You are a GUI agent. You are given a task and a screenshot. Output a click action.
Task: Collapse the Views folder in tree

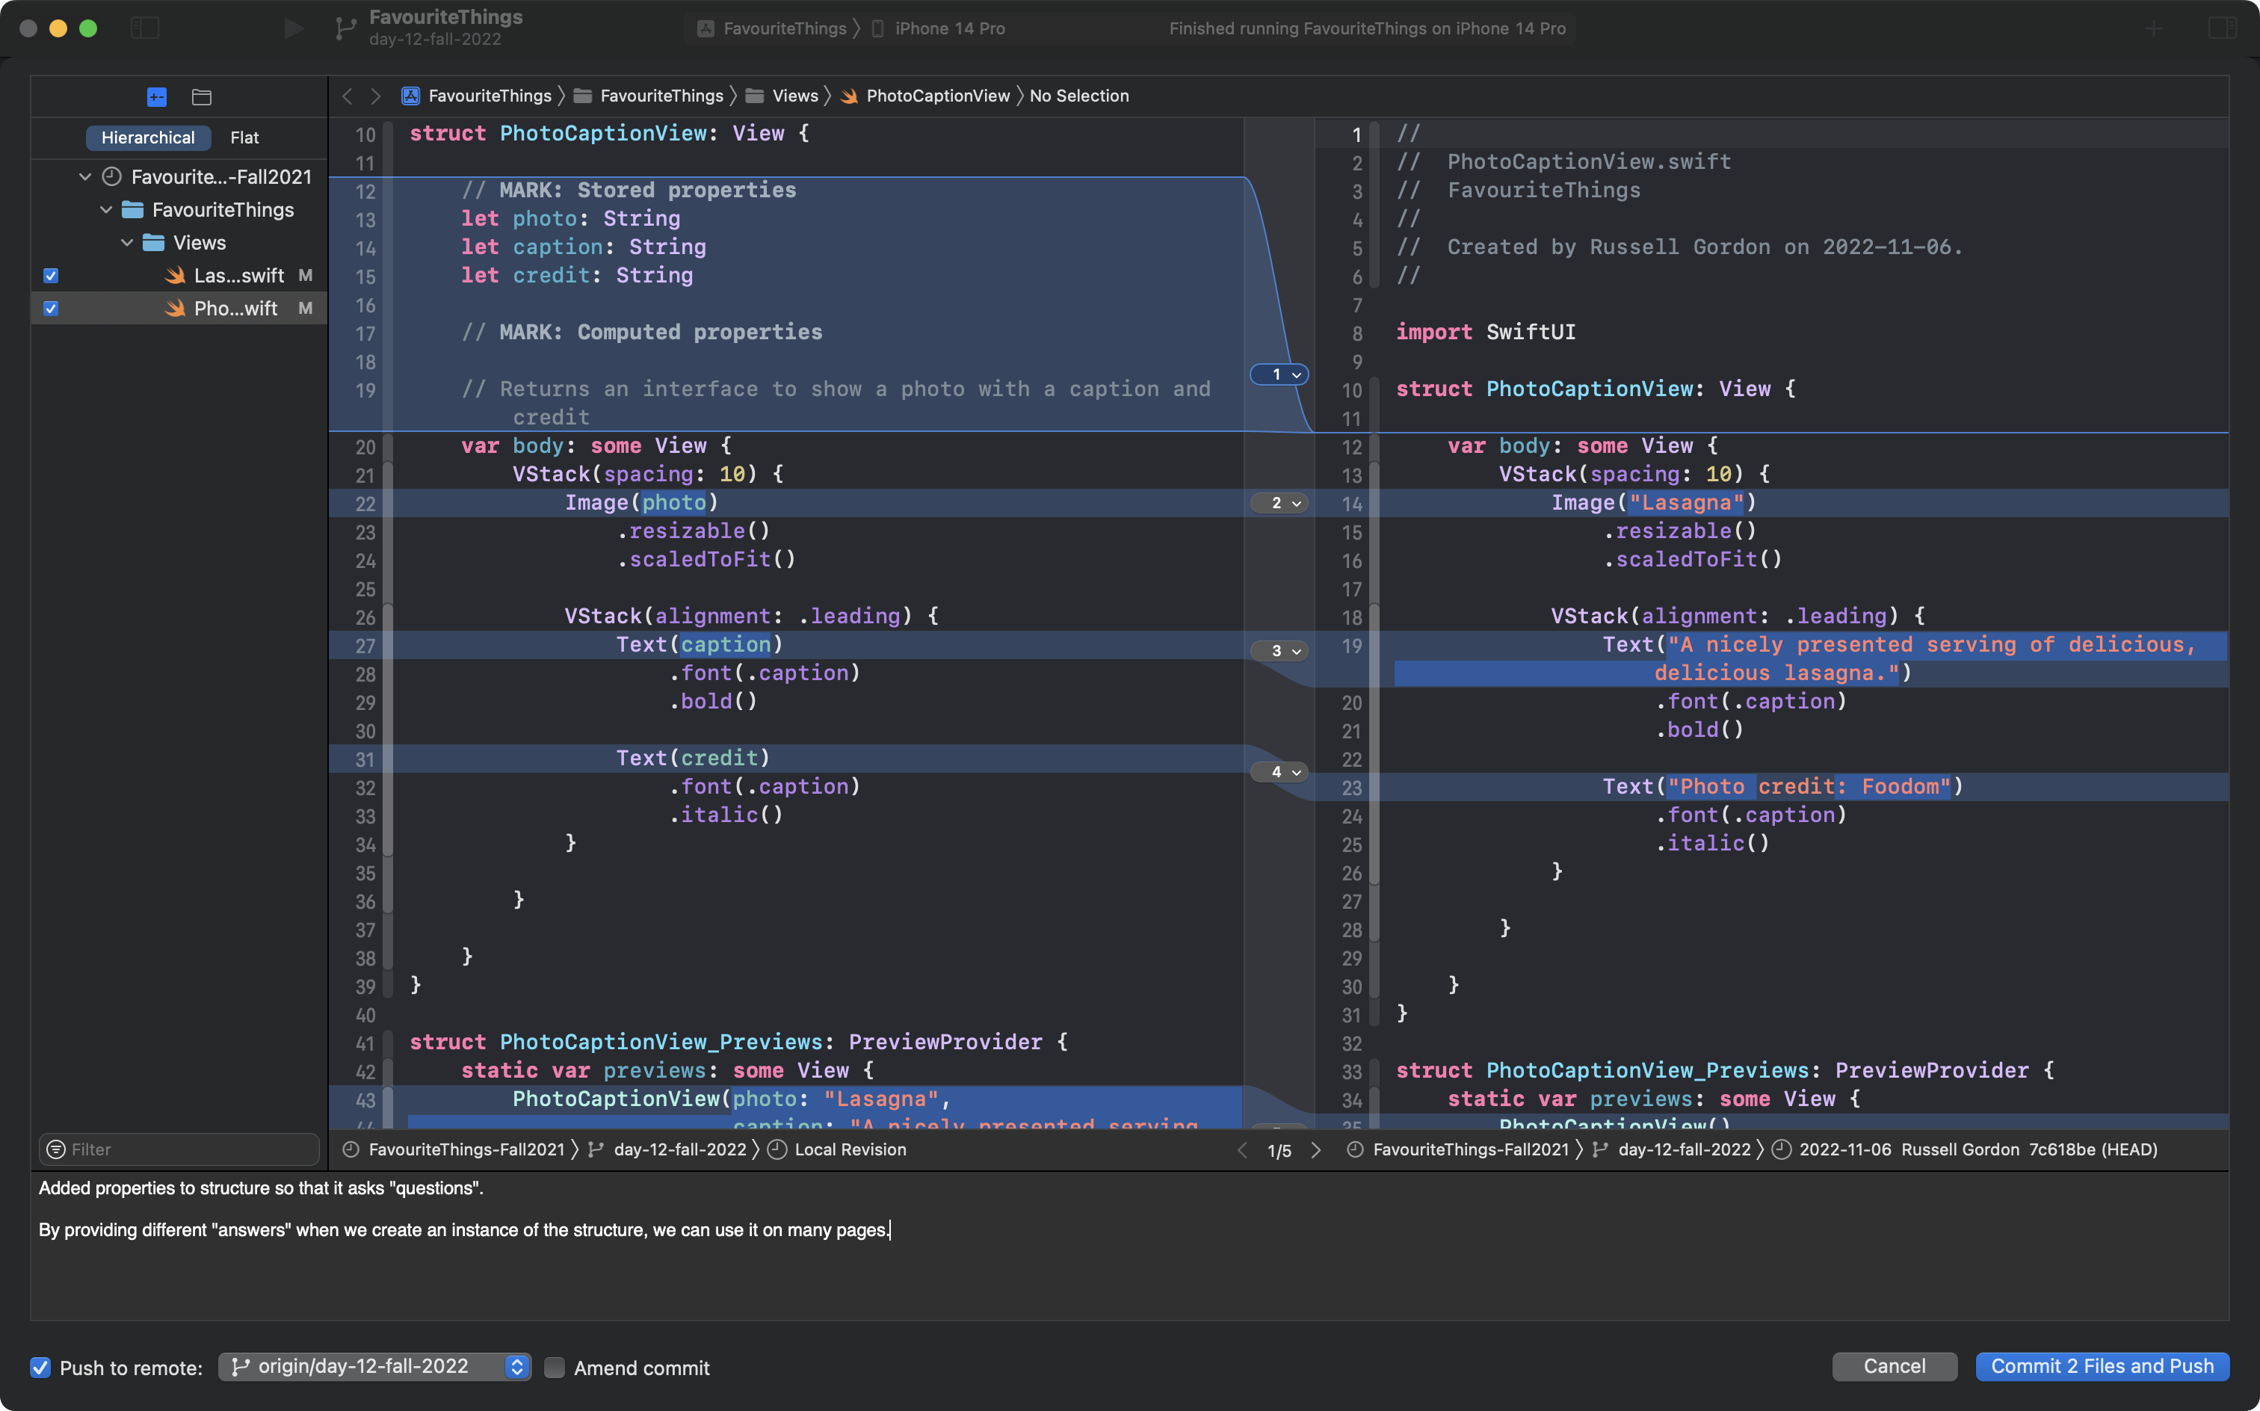click(127, 243)
